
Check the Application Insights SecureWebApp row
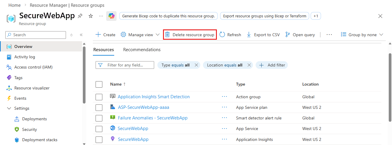coord(99,139)
